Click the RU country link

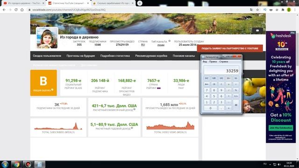pos(143,45)
